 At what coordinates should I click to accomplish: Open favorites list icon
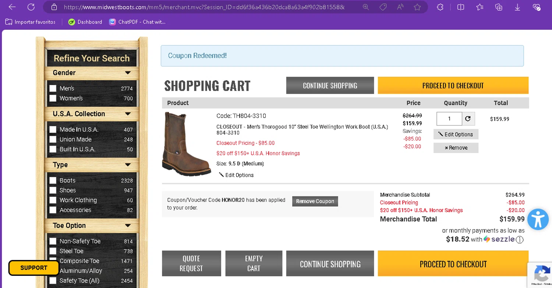480,7
